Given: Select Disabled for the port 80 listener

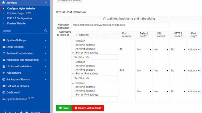Looking at the screenshot, I should pyautogui.click(x=73, y=41).
